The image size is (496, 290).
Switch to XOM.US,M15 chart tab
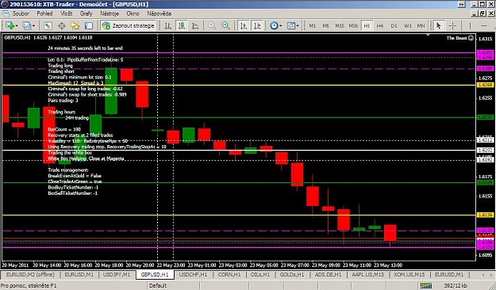pos(409,274)
